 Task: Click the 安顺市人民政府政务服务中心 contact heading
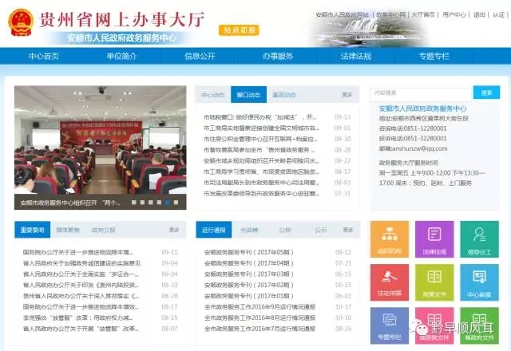point(422,108)
